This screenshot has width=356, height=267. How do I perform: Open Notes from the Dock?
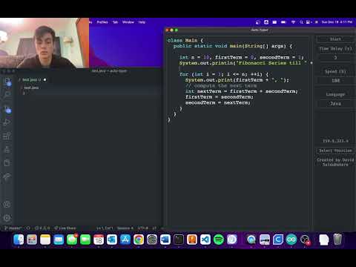pyautogui.click(x=45, y=240)
